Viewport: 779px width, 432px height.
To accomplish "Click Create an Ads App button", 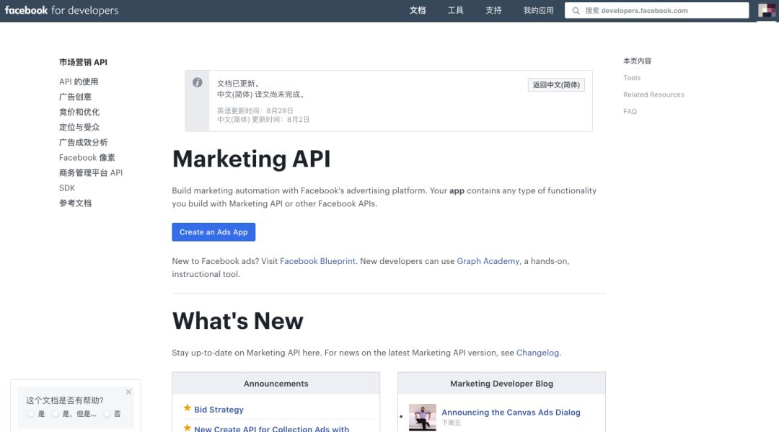I will pos(214,232).
